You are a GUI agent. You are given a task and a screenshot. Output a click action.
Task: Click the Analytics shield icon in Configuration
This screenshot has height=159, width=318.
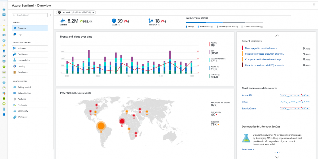(x=15, y=99)
